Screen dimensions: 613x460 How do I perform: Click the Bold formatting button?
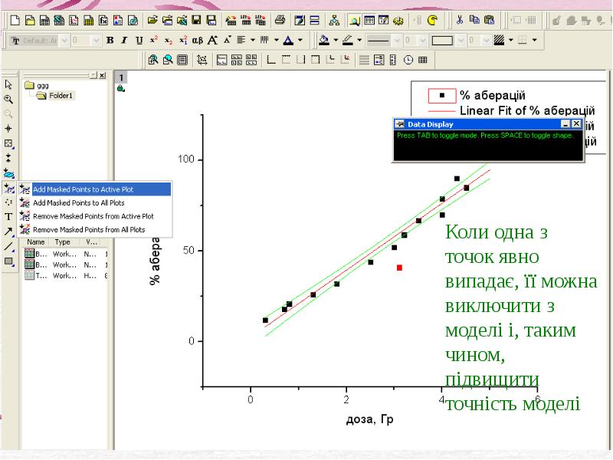(110, 40)
